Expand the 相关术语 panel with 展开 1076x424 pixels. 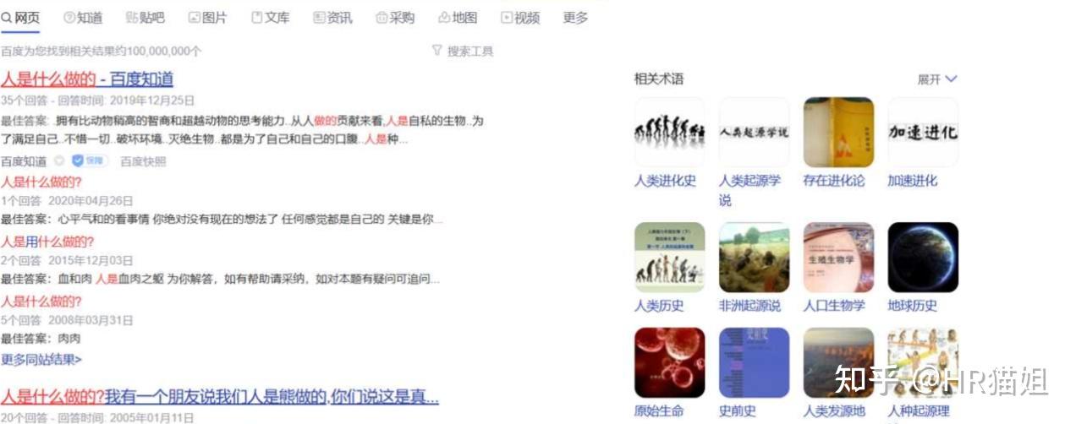pyautogui.click(x=937, y=79)
